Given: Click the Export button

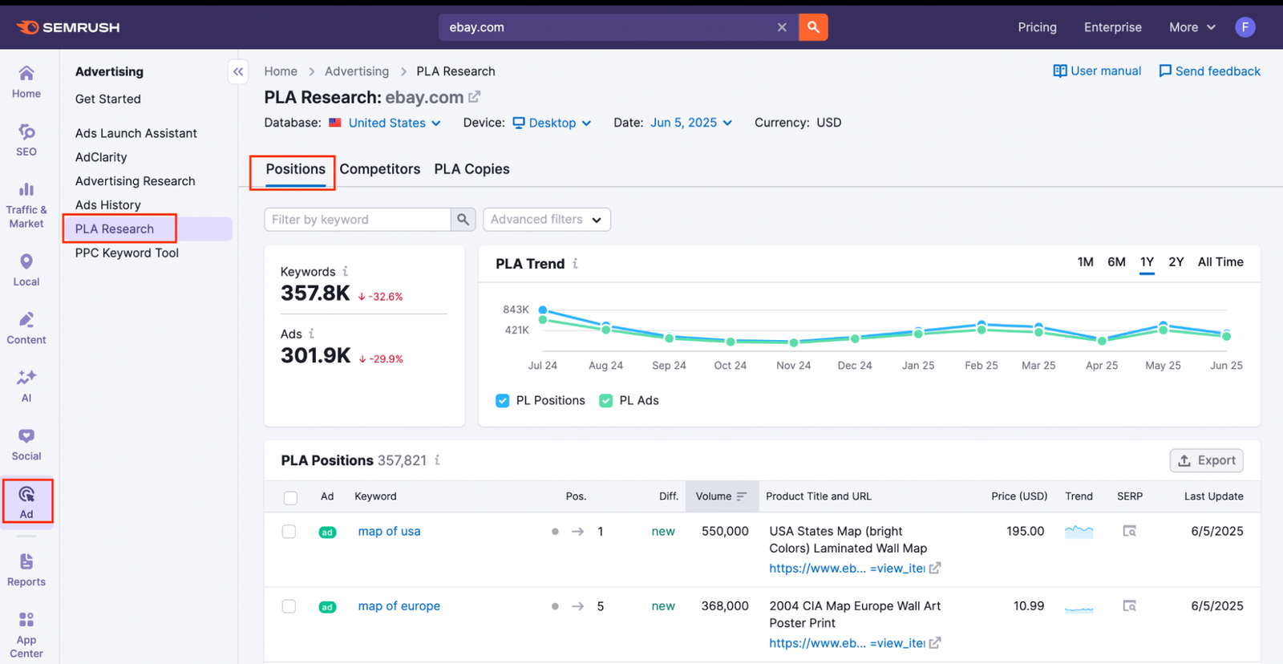Looking at the screenshot, I should [x=1206, y=460].
